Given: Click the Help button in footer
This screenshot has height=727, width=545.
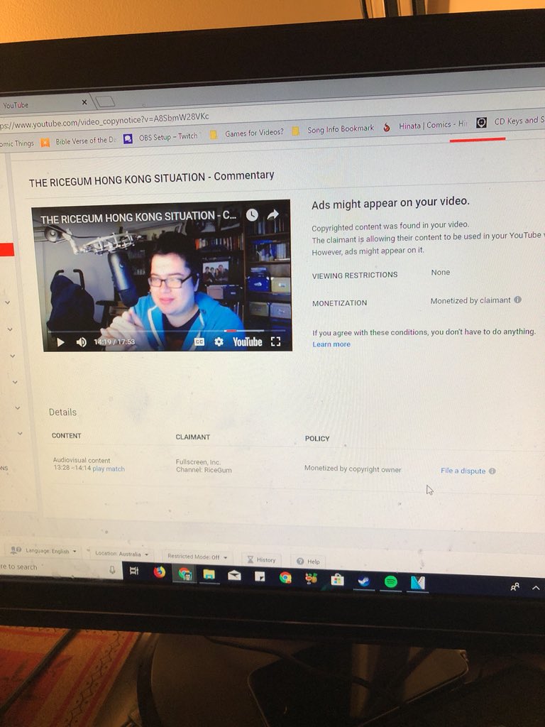Looking at the screenshot, I should (x=308, y=562).
